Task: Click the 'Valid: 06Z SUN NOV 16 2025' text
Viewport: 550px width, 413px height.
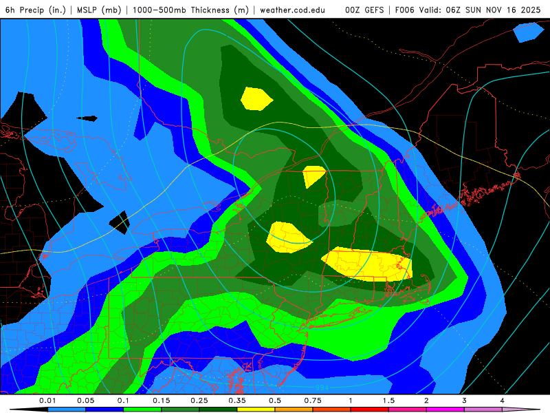Action: click(x=480, y=10)
